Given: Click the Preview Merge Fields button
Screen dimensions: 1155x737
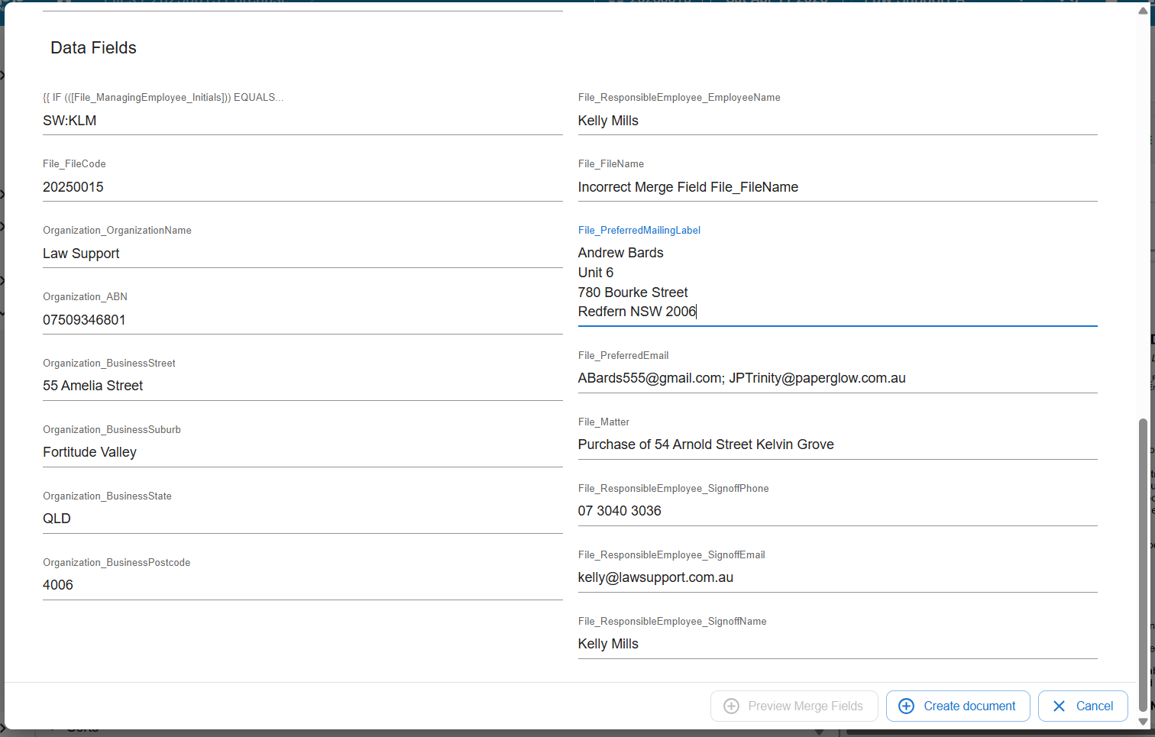Looking at the screenshot, I should point(794,706).
